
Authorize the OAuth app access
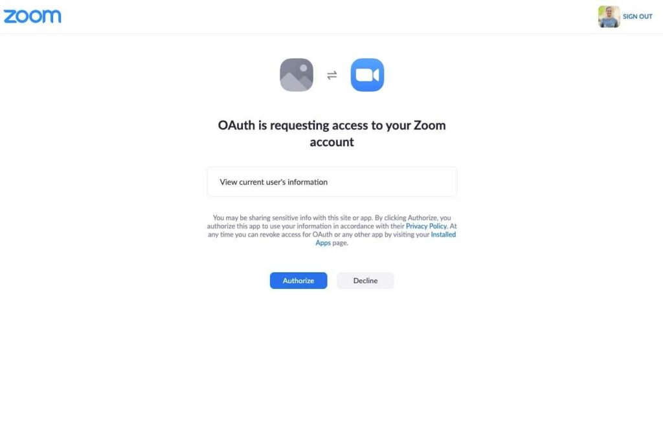[x=298, y=281]
